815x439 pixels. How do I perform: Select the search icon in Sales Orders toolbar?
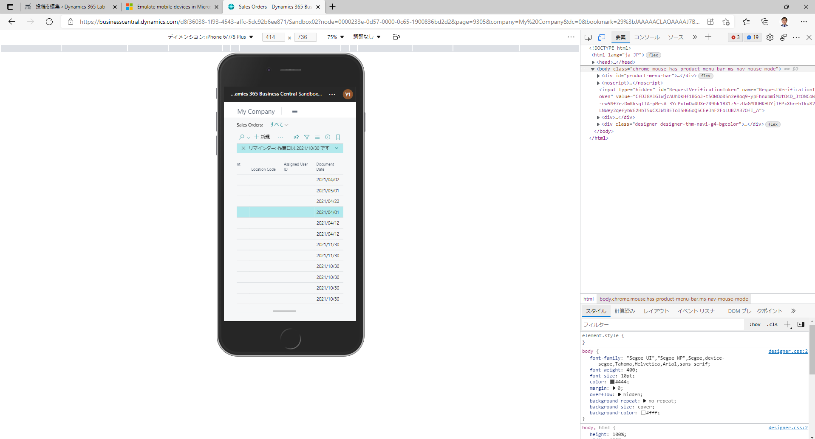coord(241,137)
